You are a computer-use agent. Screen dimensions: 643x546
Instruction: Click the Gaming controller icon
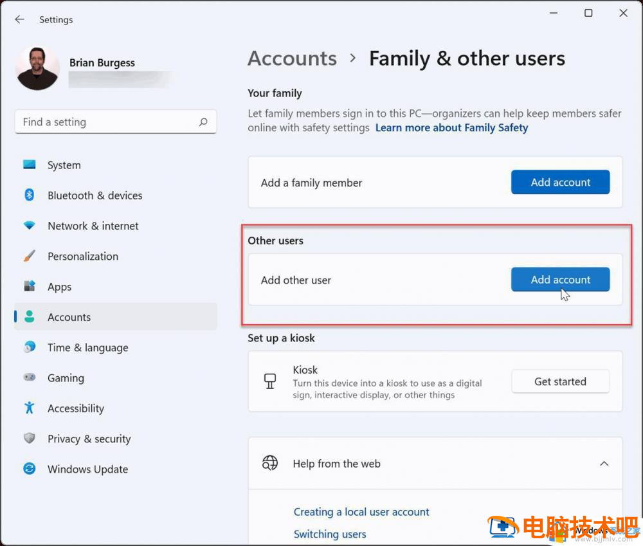[29, 377]
